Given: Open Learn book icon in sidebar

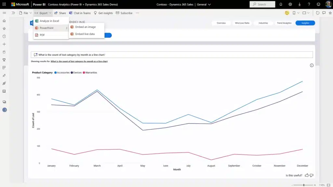Looking at the screenshot, I should coord(4,91).
